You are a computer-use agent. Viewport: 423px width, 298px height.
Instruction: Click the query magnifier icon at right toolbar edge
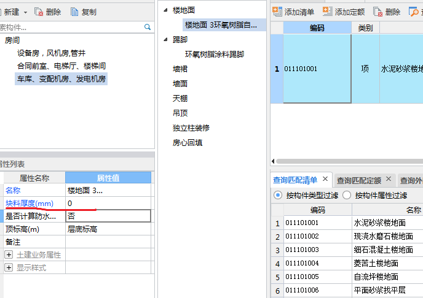coord(413,12)
